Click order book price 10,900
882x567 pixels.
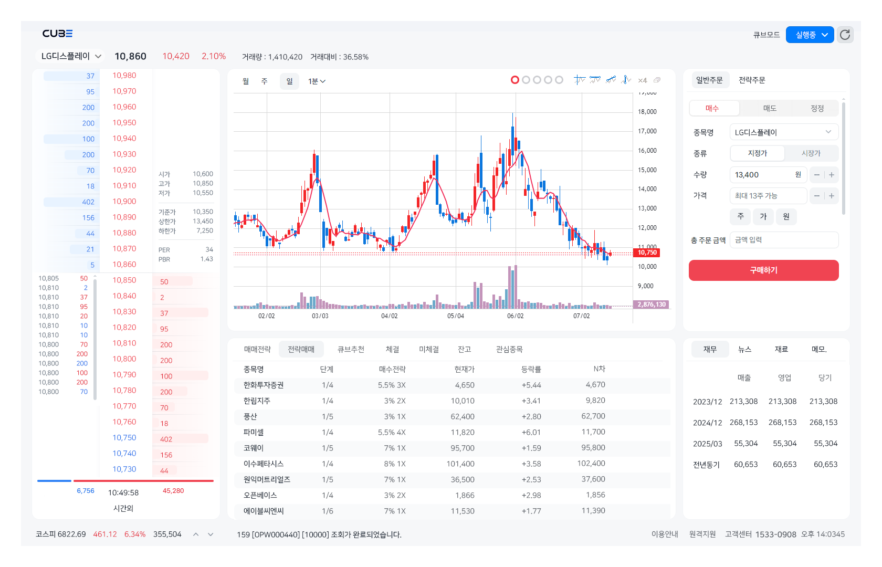124,202
